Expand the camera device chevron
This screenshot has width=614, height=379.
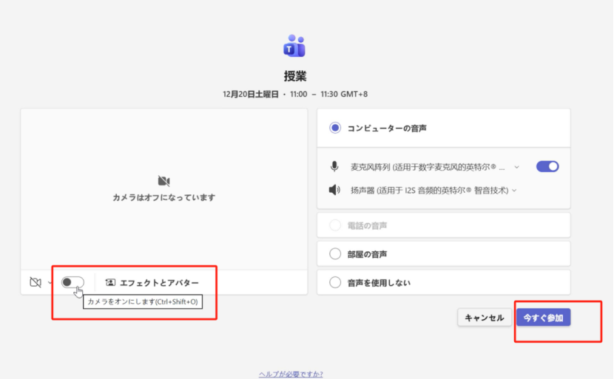click(x=50, y=282)
